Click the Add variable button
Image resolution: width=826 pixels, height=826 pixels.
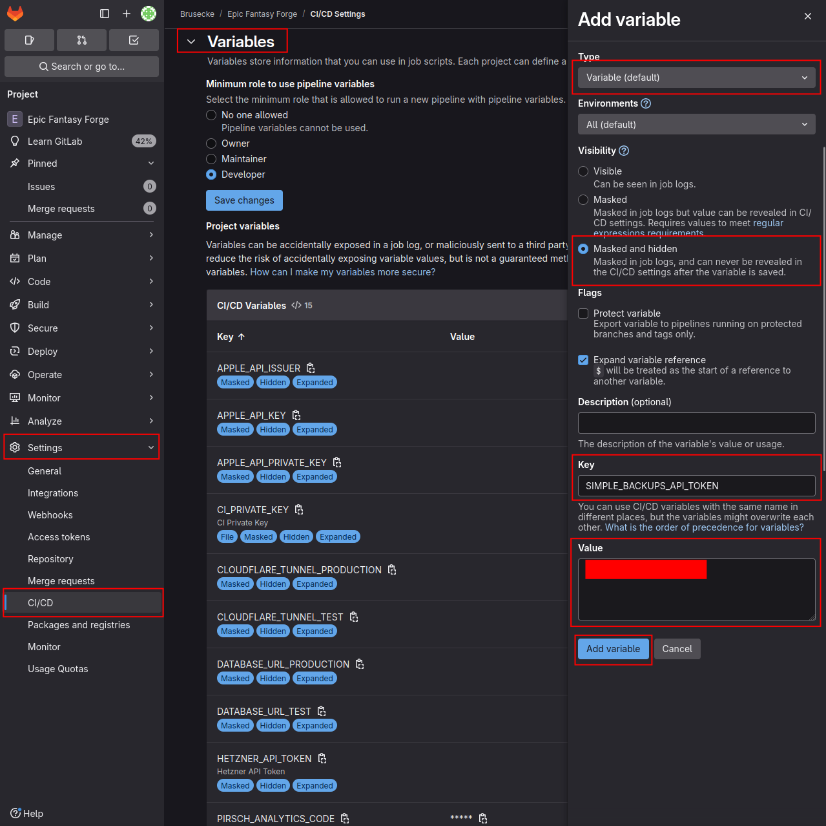coord(613,649)
